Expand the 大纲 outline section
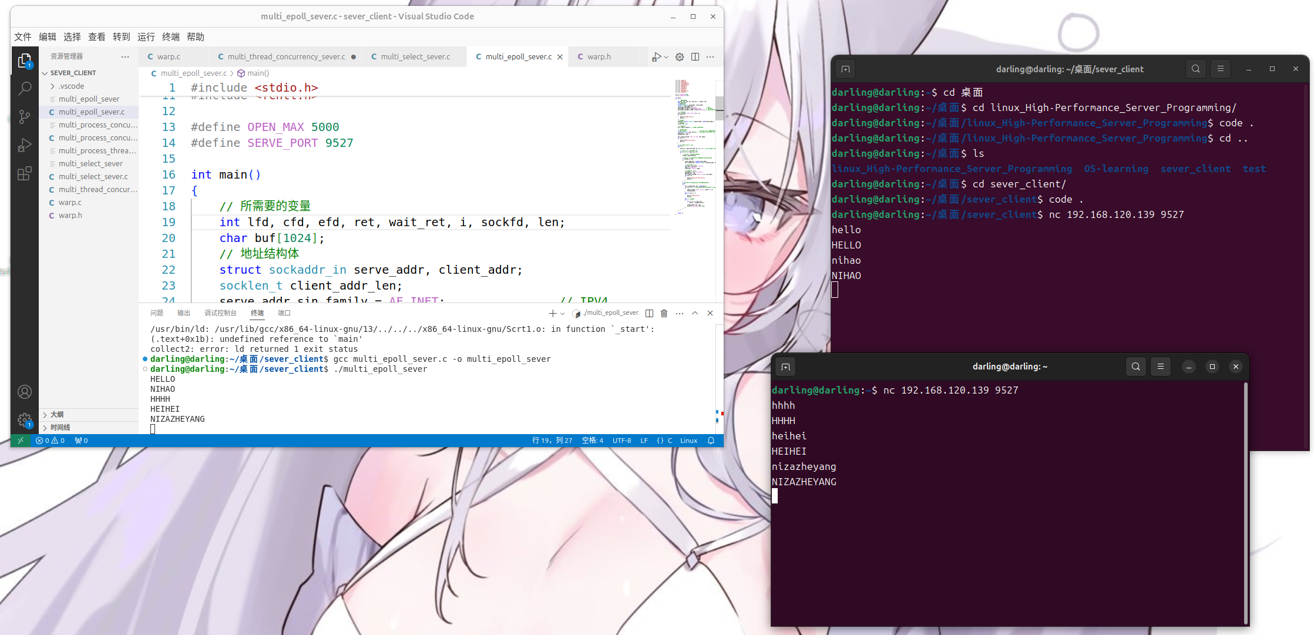This screenshot has width=1314, height=635. [x=89, y=415]
